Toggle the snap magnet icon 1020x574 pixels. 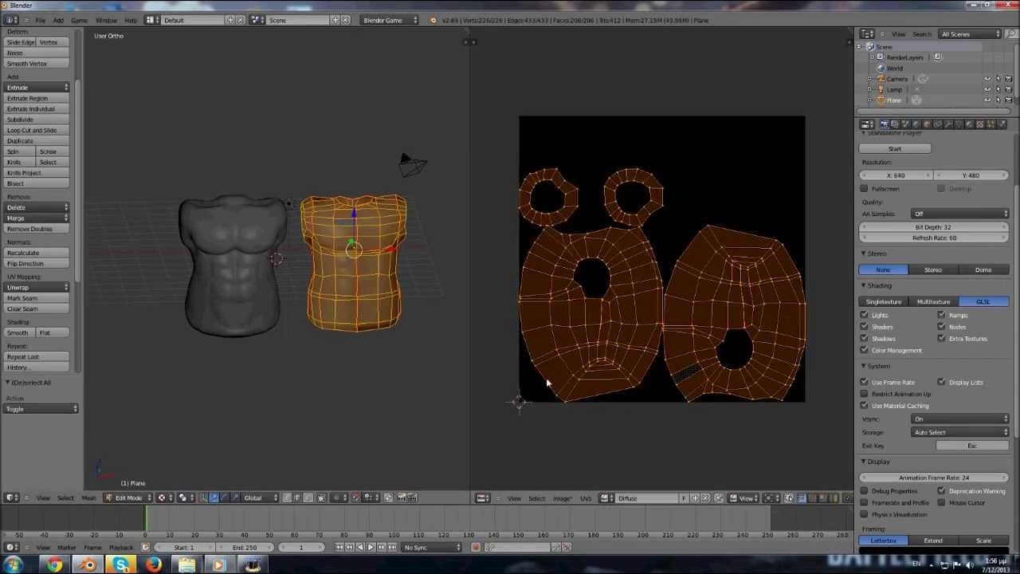pyautogui.click(x=356, y=497)
